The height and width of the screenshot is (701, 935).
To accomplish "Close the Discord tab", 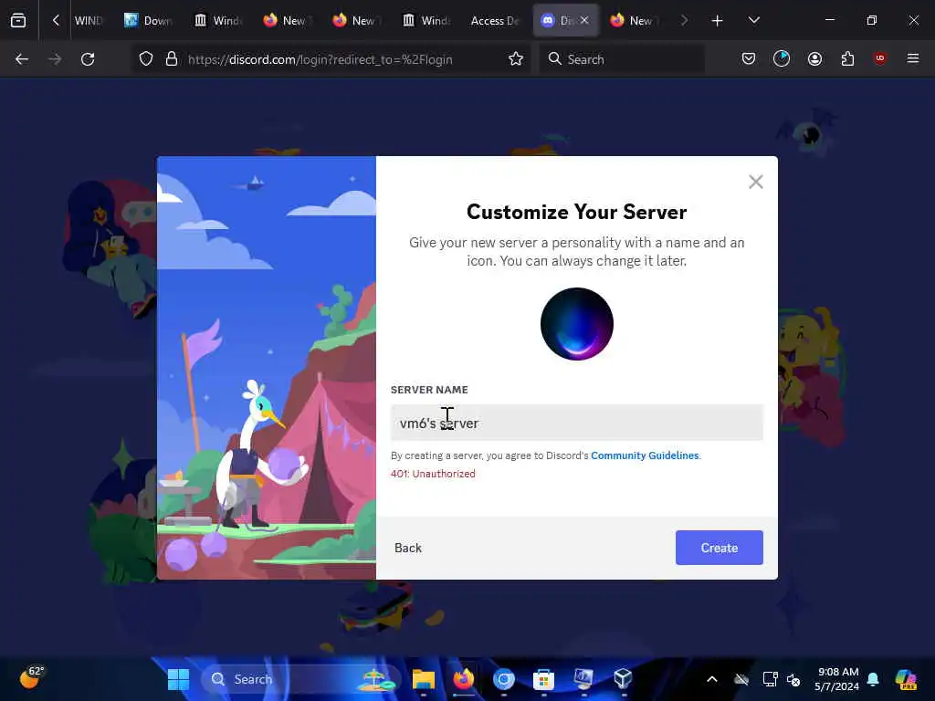I will tap(584, 20).
